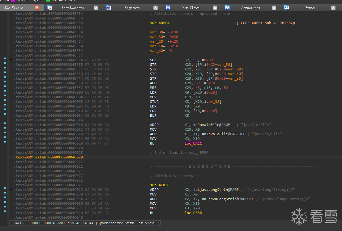Select the var_s0= 0 definition
This screenshot has width=342, height=231.
click(x=161, y=51)
